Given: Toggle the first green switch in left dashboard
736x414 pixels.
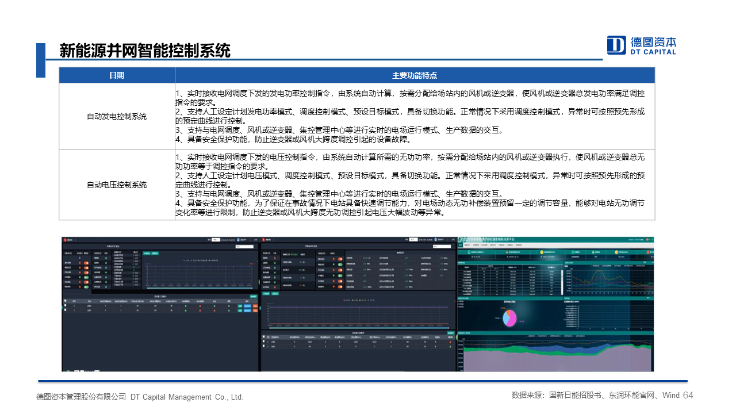Looking at the screenshot, I should [x=86, y=277].
